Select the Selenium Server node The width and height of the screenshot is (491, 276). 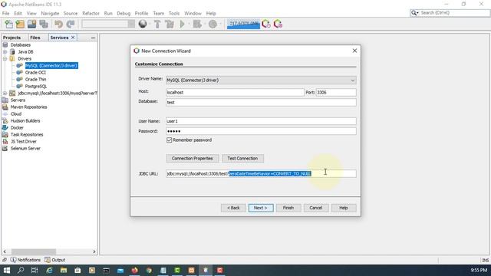point(25,148)
